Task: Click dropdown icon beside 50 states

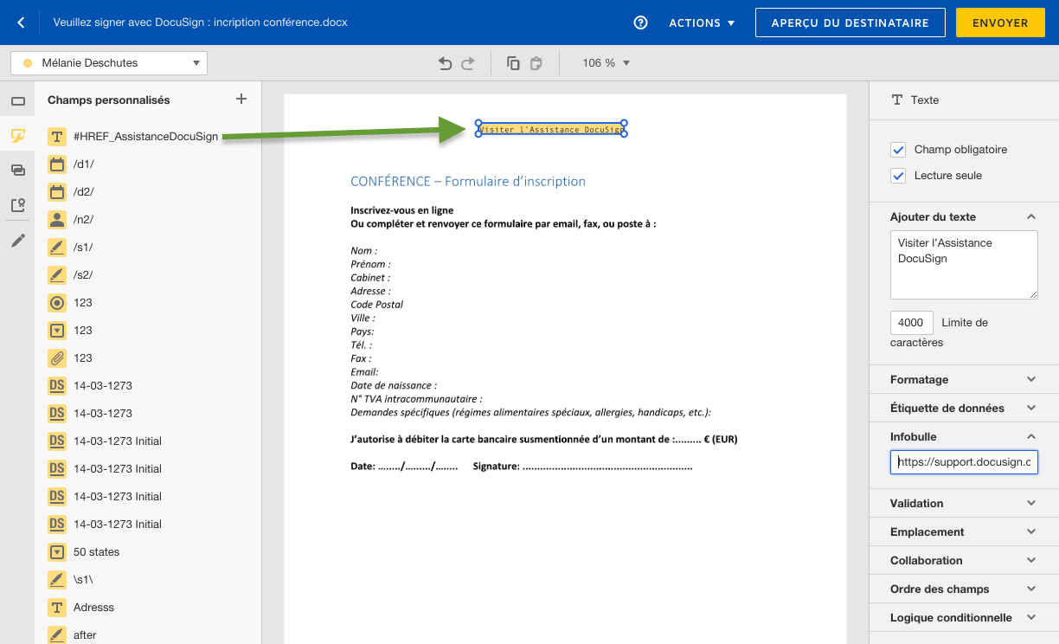Action: click(57, 552)
